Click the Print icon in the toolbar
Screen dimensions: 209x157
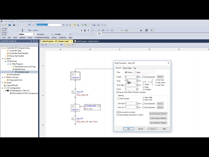14,25
